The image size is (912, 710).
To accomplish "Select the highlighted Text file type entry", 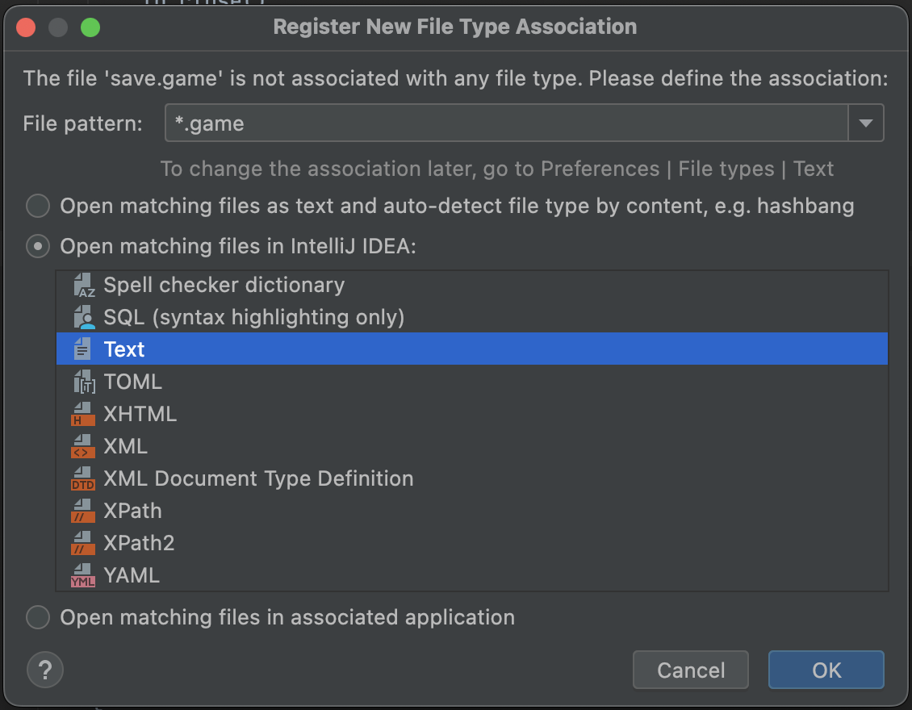I will point(124,349).
